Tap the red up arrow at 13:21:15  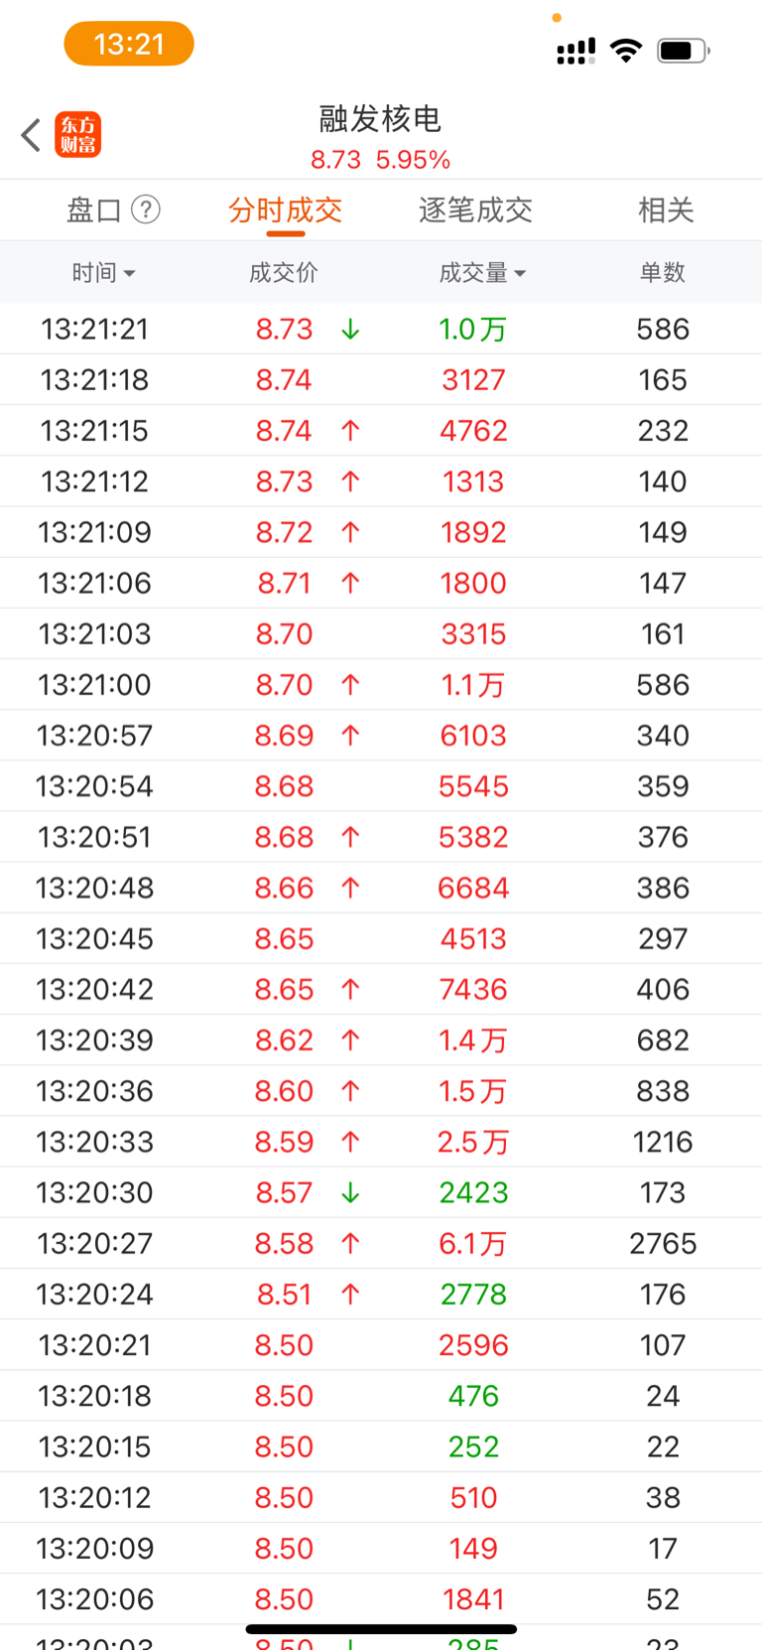[350, 431]
